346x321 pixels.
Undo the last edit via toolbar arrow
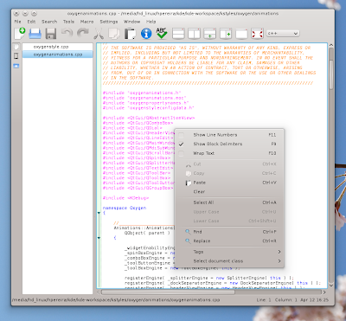[67, 33]
